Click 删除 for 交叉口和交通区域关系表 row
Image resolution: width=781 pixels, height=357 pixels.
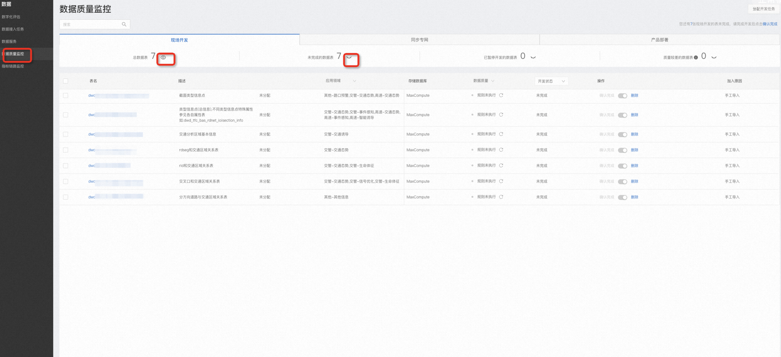coord(634,182)
